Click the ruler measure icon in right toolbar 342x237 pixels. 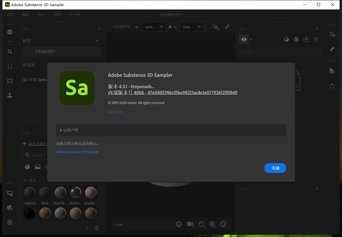[x=332, y=49]
